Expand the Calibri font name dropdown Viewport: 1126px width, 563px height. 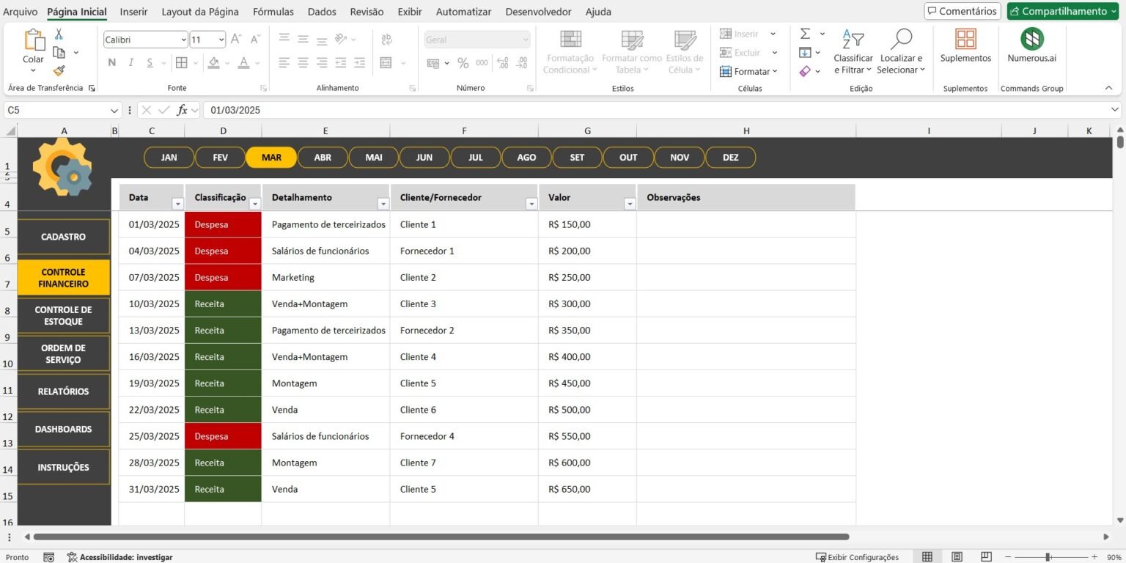[x=183, y=40]
